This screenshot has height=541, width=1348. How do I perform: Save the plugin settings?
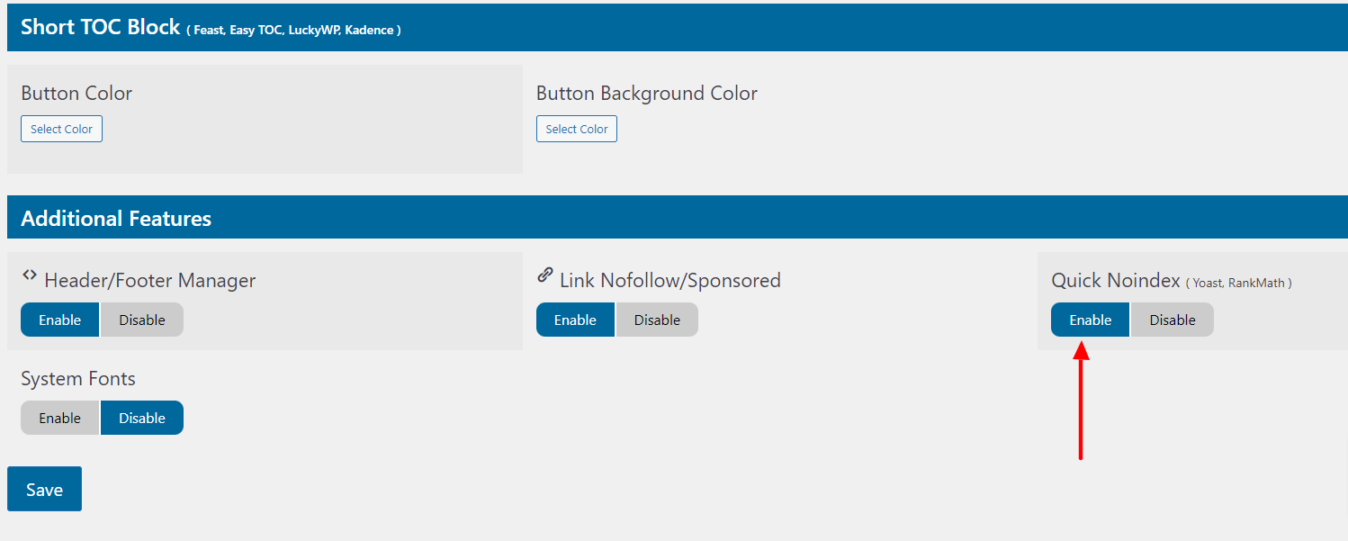[44, 488]
